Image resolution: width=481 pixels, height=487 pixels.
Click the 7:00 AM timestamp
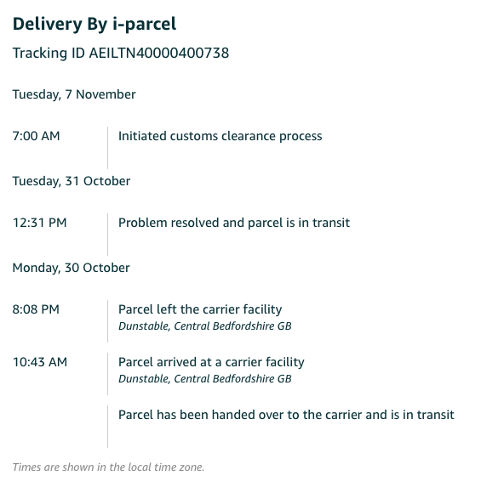[x=36, y=136]
